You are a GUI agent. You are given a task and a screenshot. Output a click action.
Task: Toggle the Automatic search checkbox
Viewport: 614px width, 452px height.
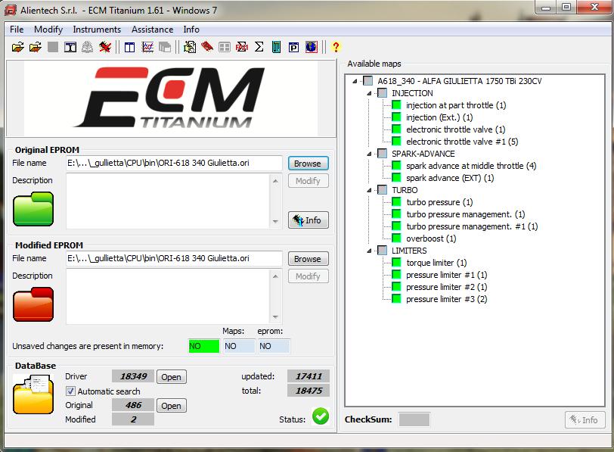[70, 391]
